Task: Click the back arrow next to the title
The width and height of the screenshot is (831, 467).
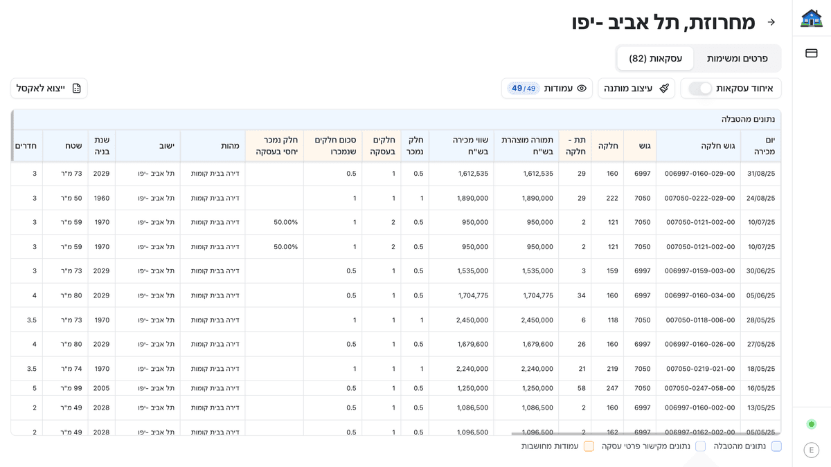Action: click(x=771, y=21)
